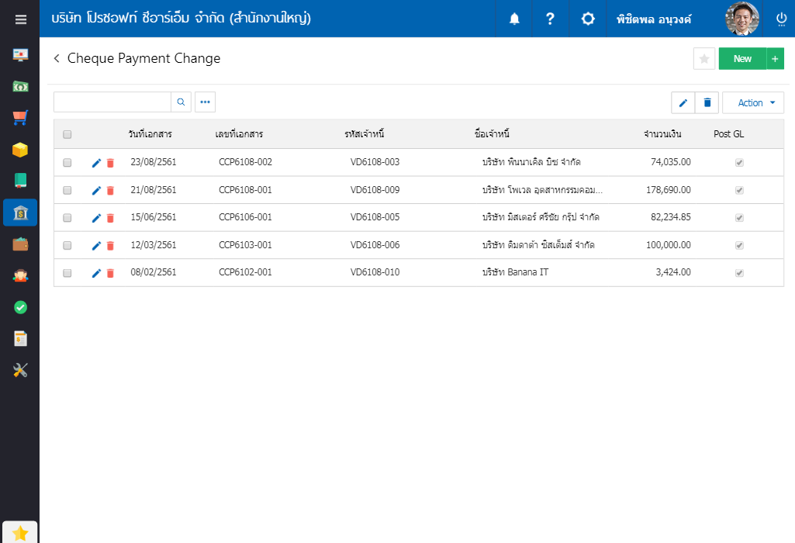Open the report document icon in sidebar
The height and width of the screenshot is (543, 795).
[x=20, y=339]
